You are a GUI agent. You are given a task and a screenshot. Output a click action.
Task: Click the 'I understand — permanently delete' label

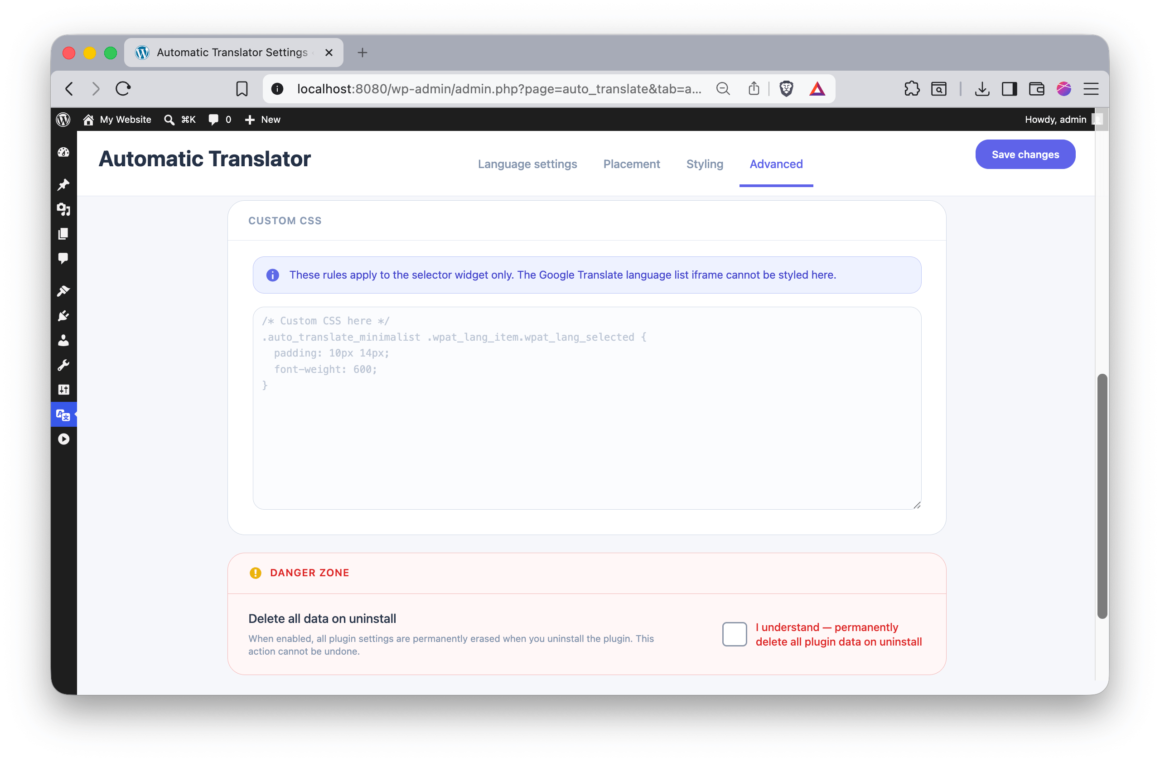pos(838,634)
